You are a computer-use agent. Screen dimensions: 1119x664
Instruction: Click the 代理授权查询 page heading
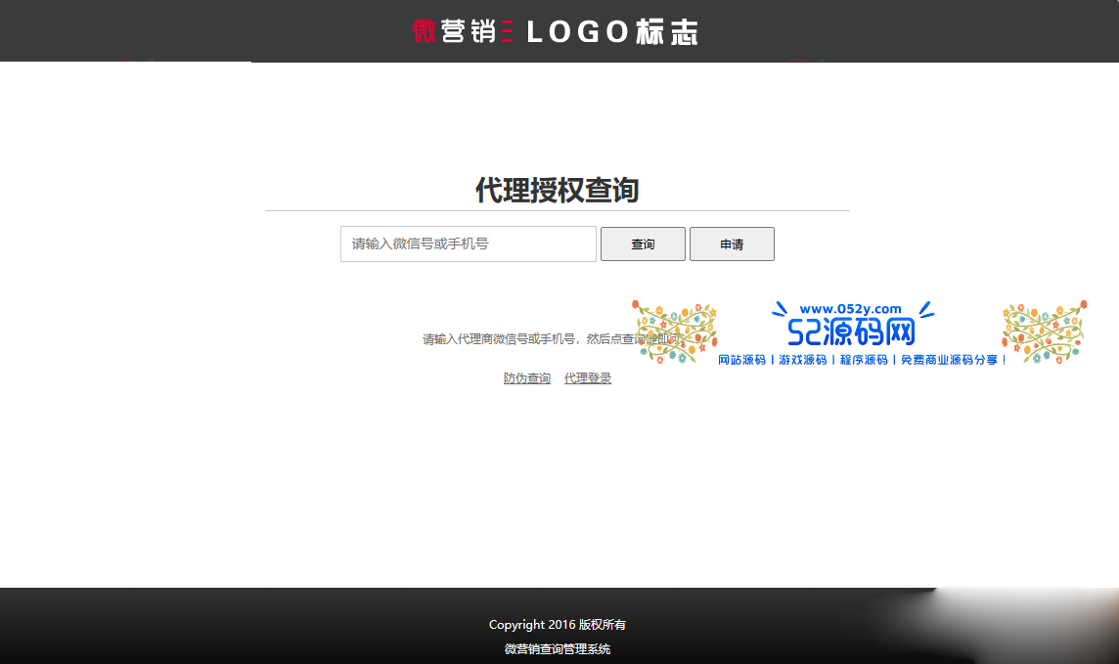(557, 191)
